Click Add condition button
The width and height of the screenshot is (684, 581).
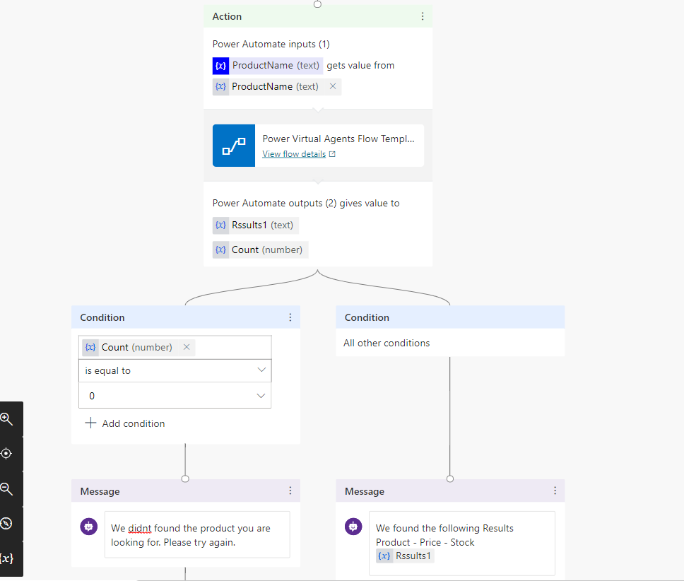[x=125, y=423]
